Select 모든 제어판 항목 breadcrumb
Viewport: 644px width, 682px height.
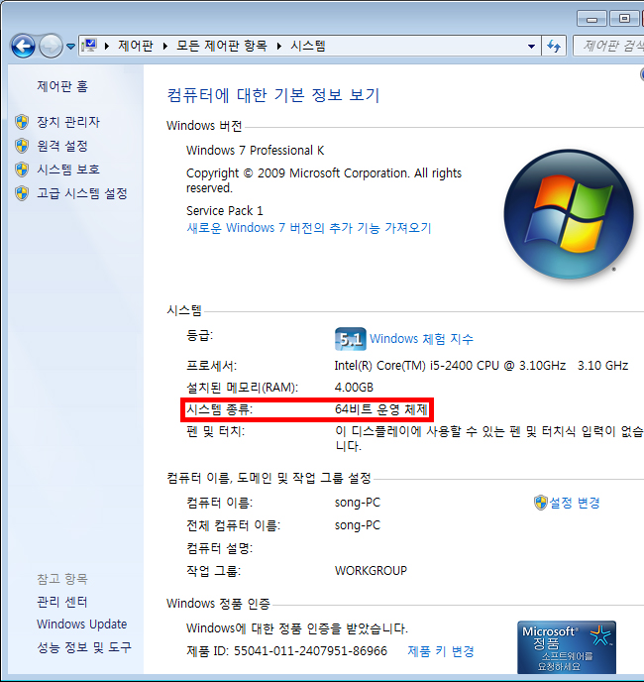[221, 46]
